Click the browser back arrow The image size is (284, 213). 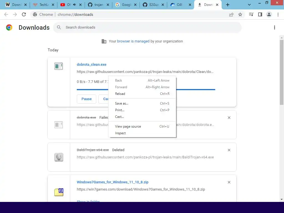click(x=6, y=14)
